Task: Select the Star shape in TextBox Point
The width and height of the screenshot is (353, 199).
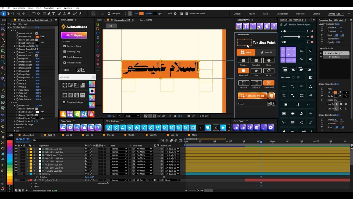Action: pos(256,71)
